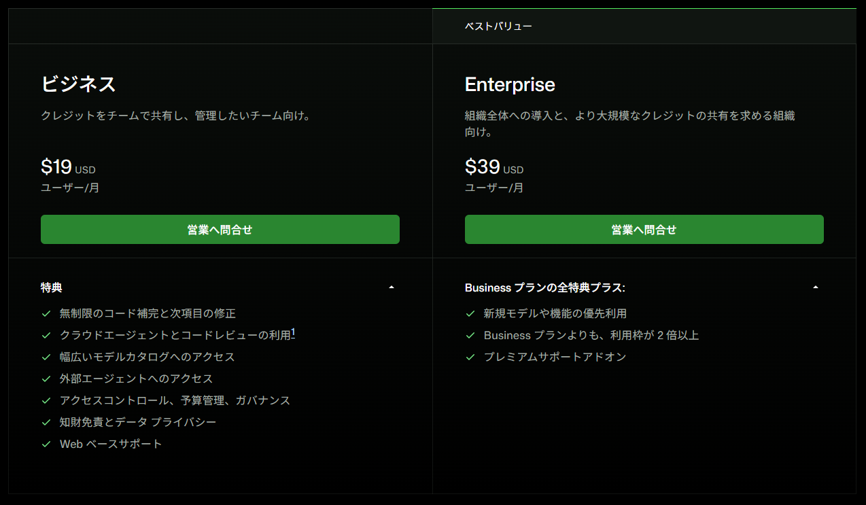Click the checkmark beside 外部エージェントへのアクセス

pos(46,379)
